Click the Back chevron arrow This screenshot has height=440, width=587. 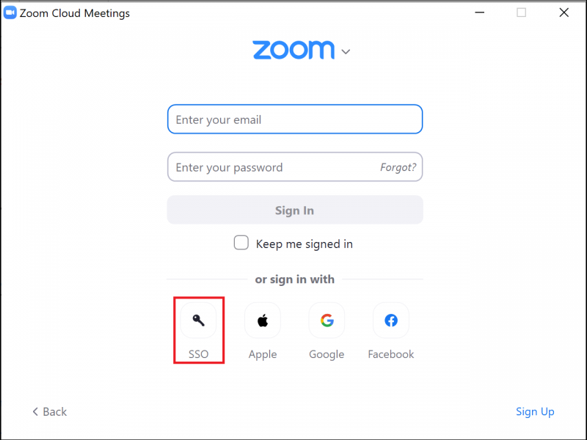click(x=35, y=412)
